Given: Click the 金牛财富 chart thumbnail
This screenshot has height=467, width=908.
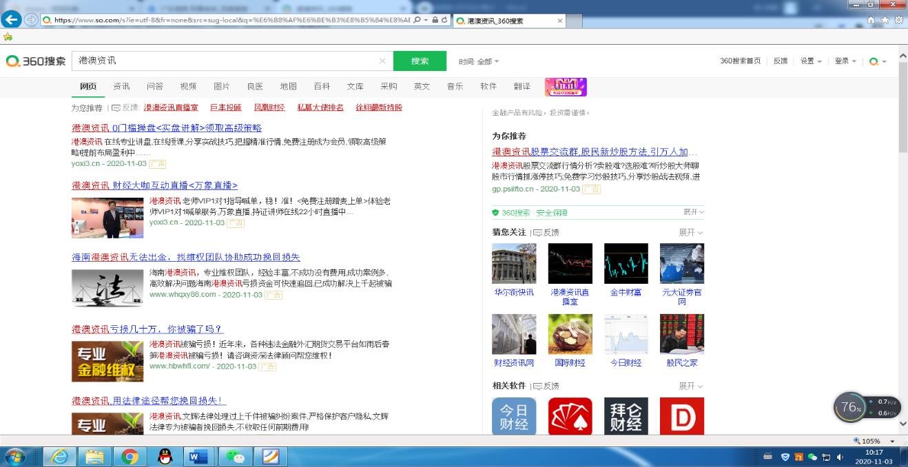Looking at the screenshot, I should [x=626, y=263].
